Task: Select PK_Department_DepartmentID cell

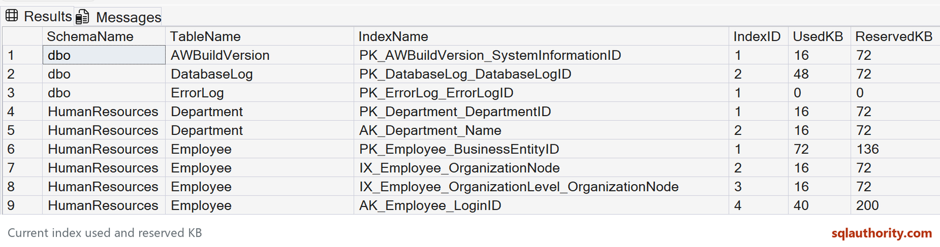Action: point(541,111)
